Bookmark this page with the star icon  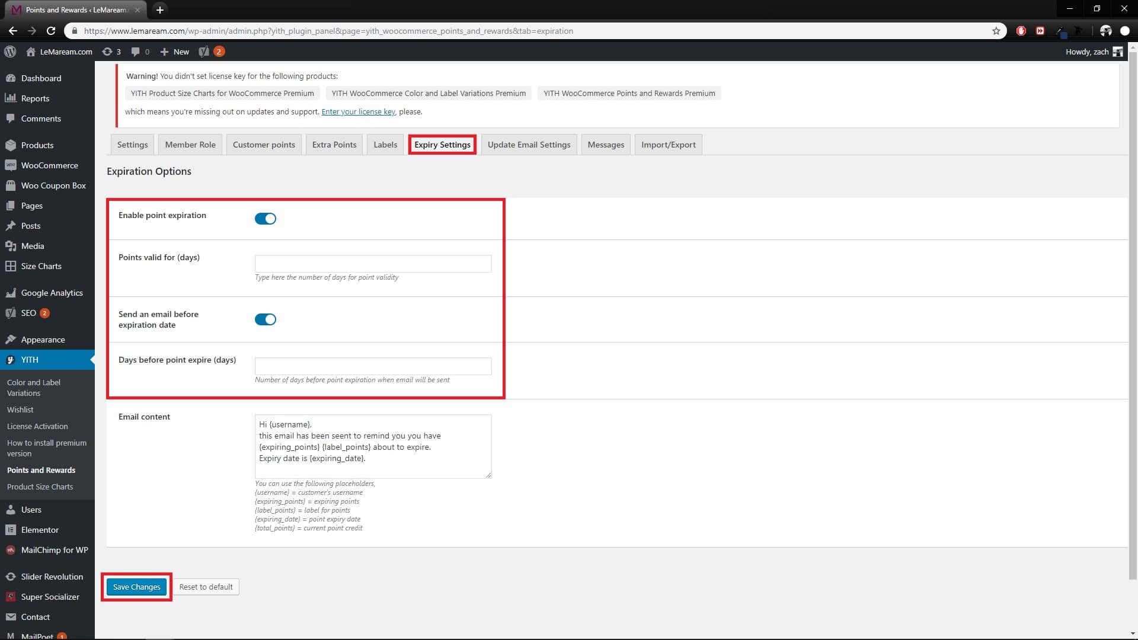click(996, 31)
